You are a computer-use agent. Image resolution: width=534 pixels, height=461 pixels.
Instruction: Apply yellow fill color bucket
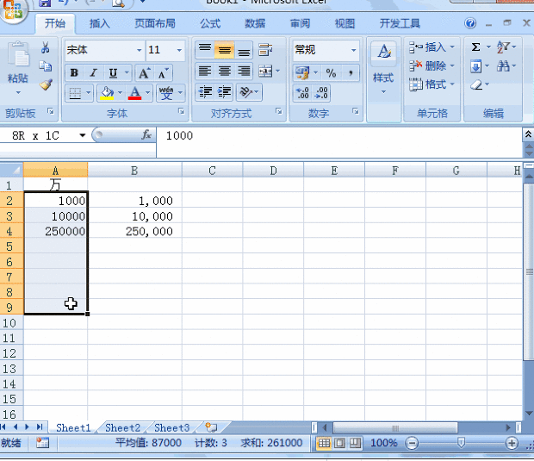107,93
